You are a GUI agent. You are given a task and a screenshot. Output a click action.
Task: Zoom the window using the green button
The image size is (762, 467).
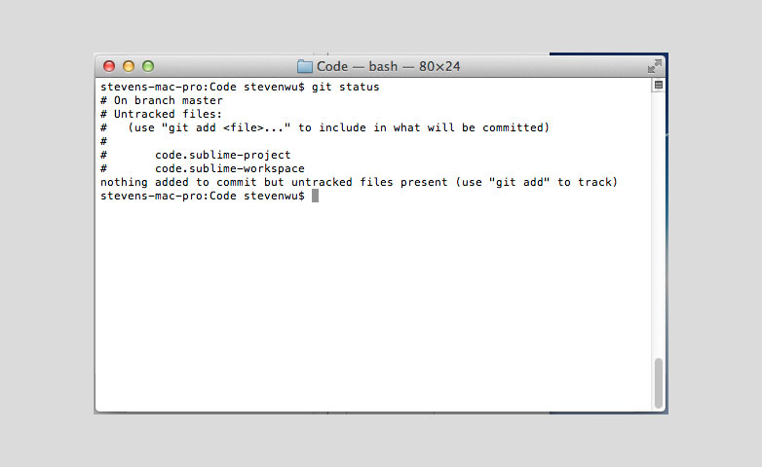point(148,66)
